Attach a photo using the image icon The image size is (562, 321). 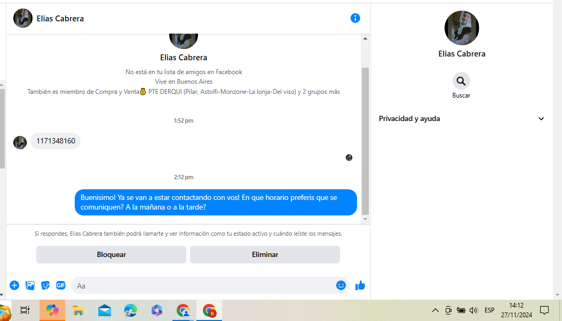30,285
